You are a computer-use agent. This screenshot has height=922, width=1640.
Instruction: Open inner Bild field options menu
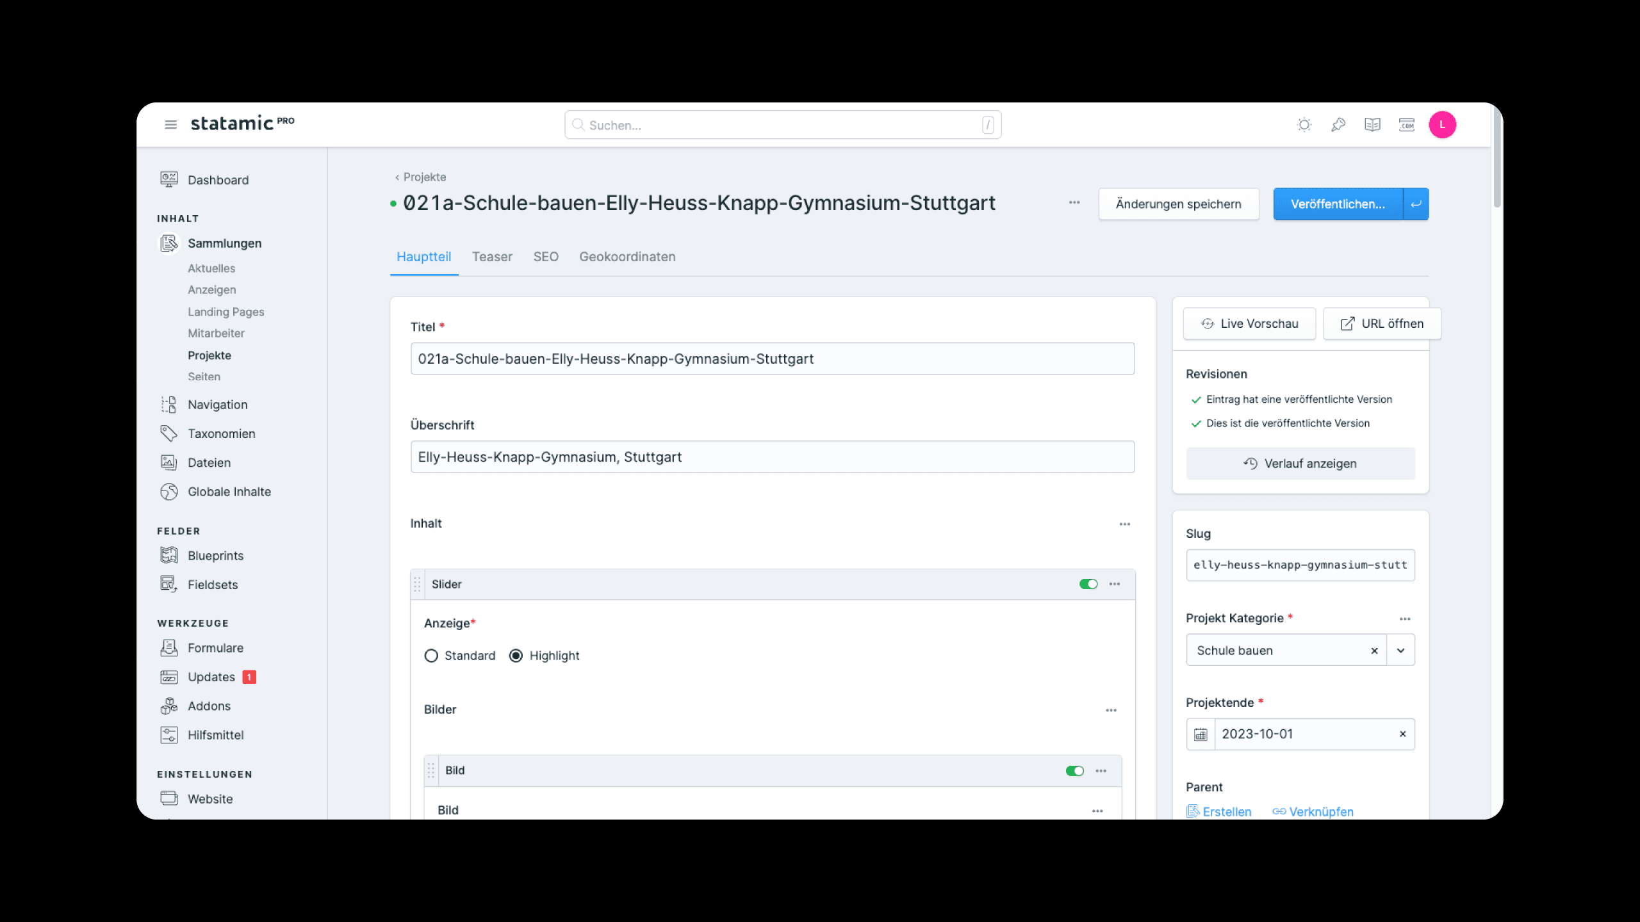1097,811
